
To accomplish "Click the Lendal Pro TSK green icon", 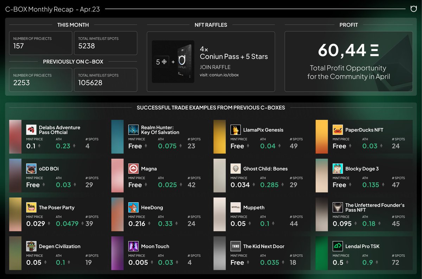I will tap(338, 246).
